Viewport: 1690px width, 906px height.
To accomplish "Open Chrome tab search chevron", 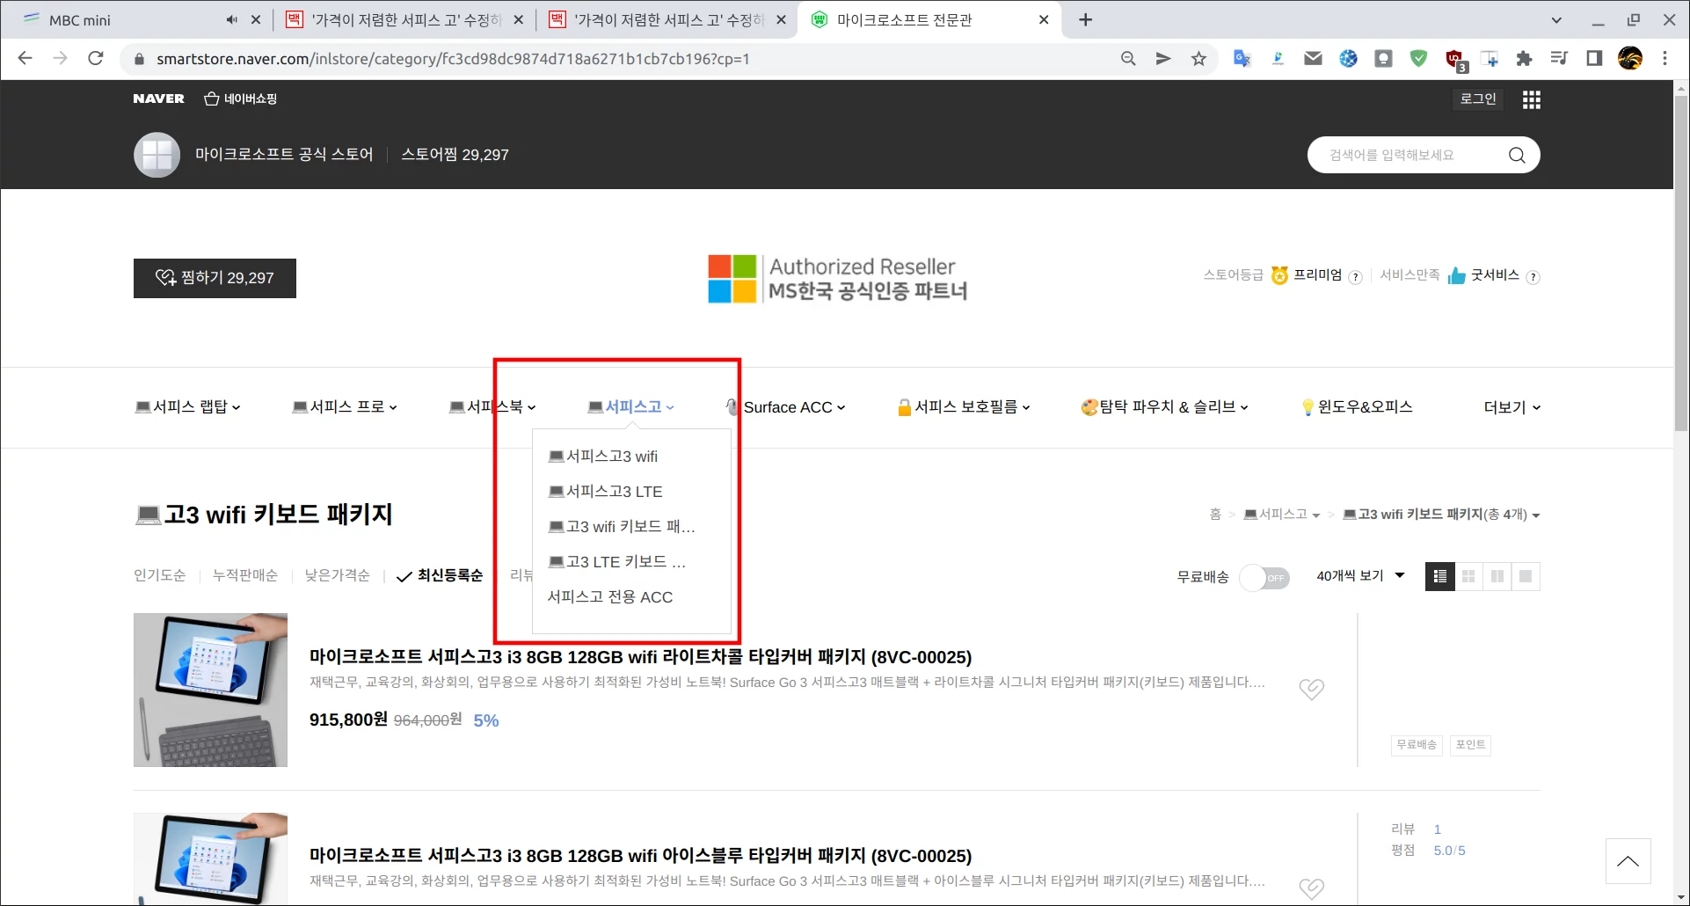I will [x=1556, y=19].
